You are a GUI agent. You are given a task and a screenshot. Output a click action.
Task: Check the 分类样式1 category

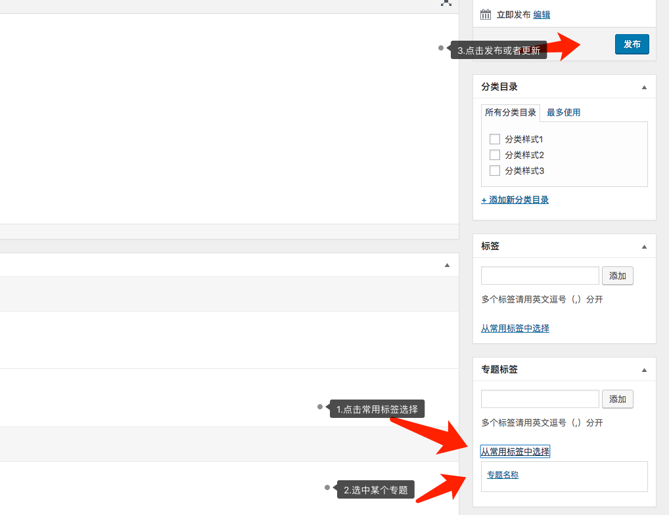click(x=494, y=139)
